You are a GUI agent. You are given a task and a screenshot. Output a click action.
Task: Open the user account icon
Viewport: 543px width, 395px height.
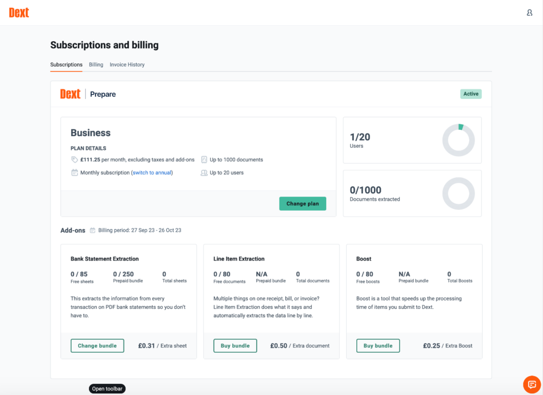(x=530, y=13)
